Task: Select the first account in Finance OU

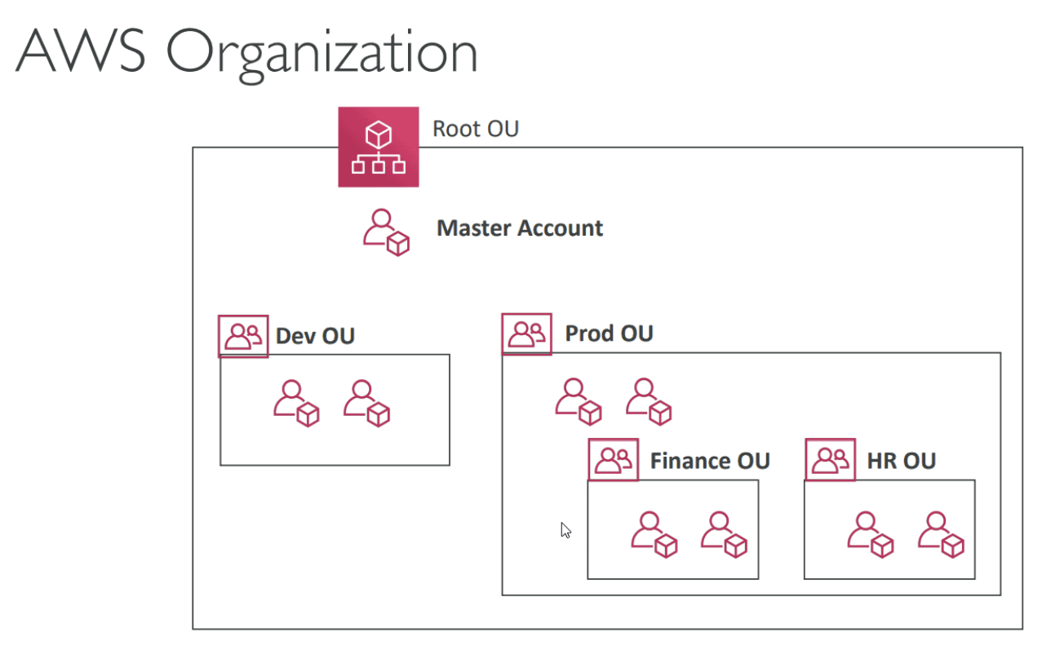Action: (654, 534)
